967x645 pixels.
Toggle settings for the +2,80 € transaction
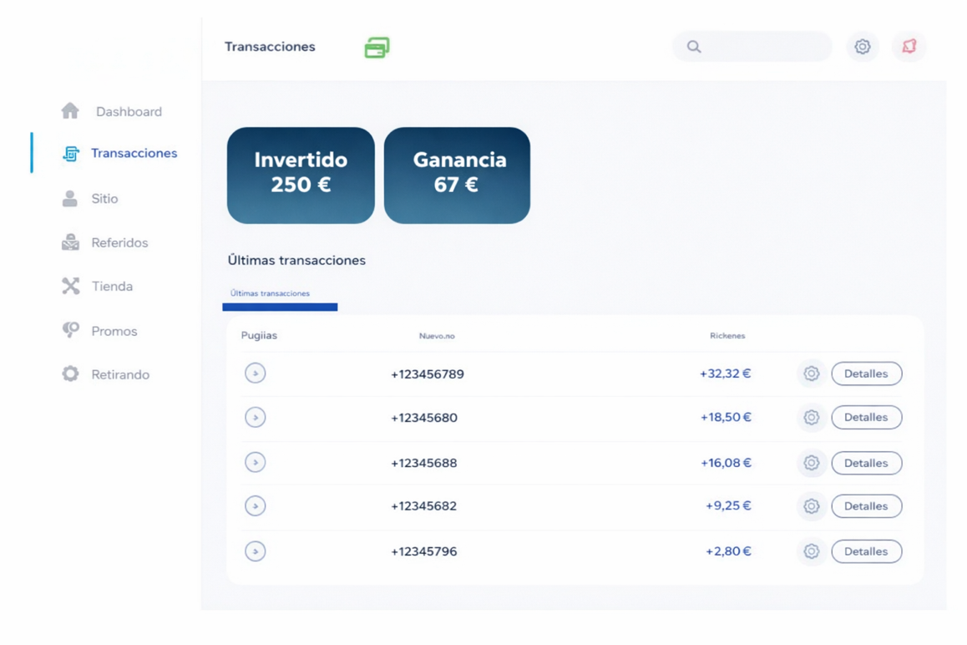tap(811, 551)
